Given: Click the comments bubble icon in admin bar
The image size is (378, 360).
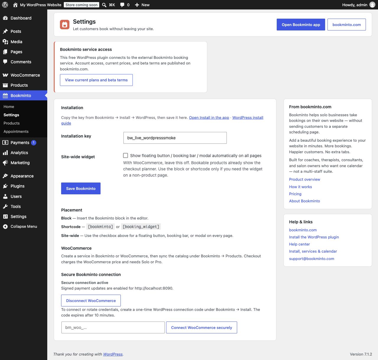Looking at the screenshot, I should click(x=122, y=5).
